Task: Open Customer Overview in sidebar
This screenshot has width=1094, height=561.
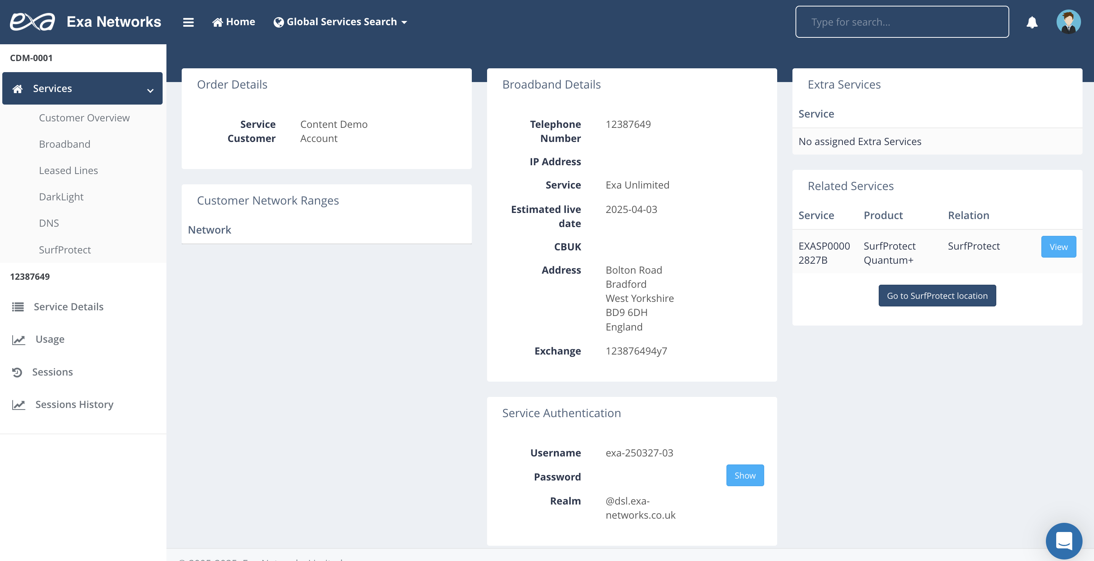Action: pos(84,118)
